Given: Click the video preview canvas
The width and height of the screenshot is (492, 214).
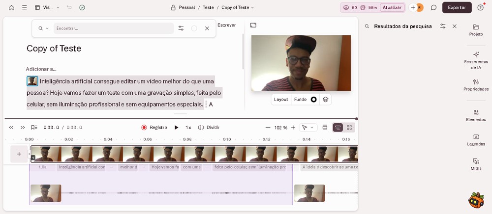Looking at the screenshot, I should 301,63.
